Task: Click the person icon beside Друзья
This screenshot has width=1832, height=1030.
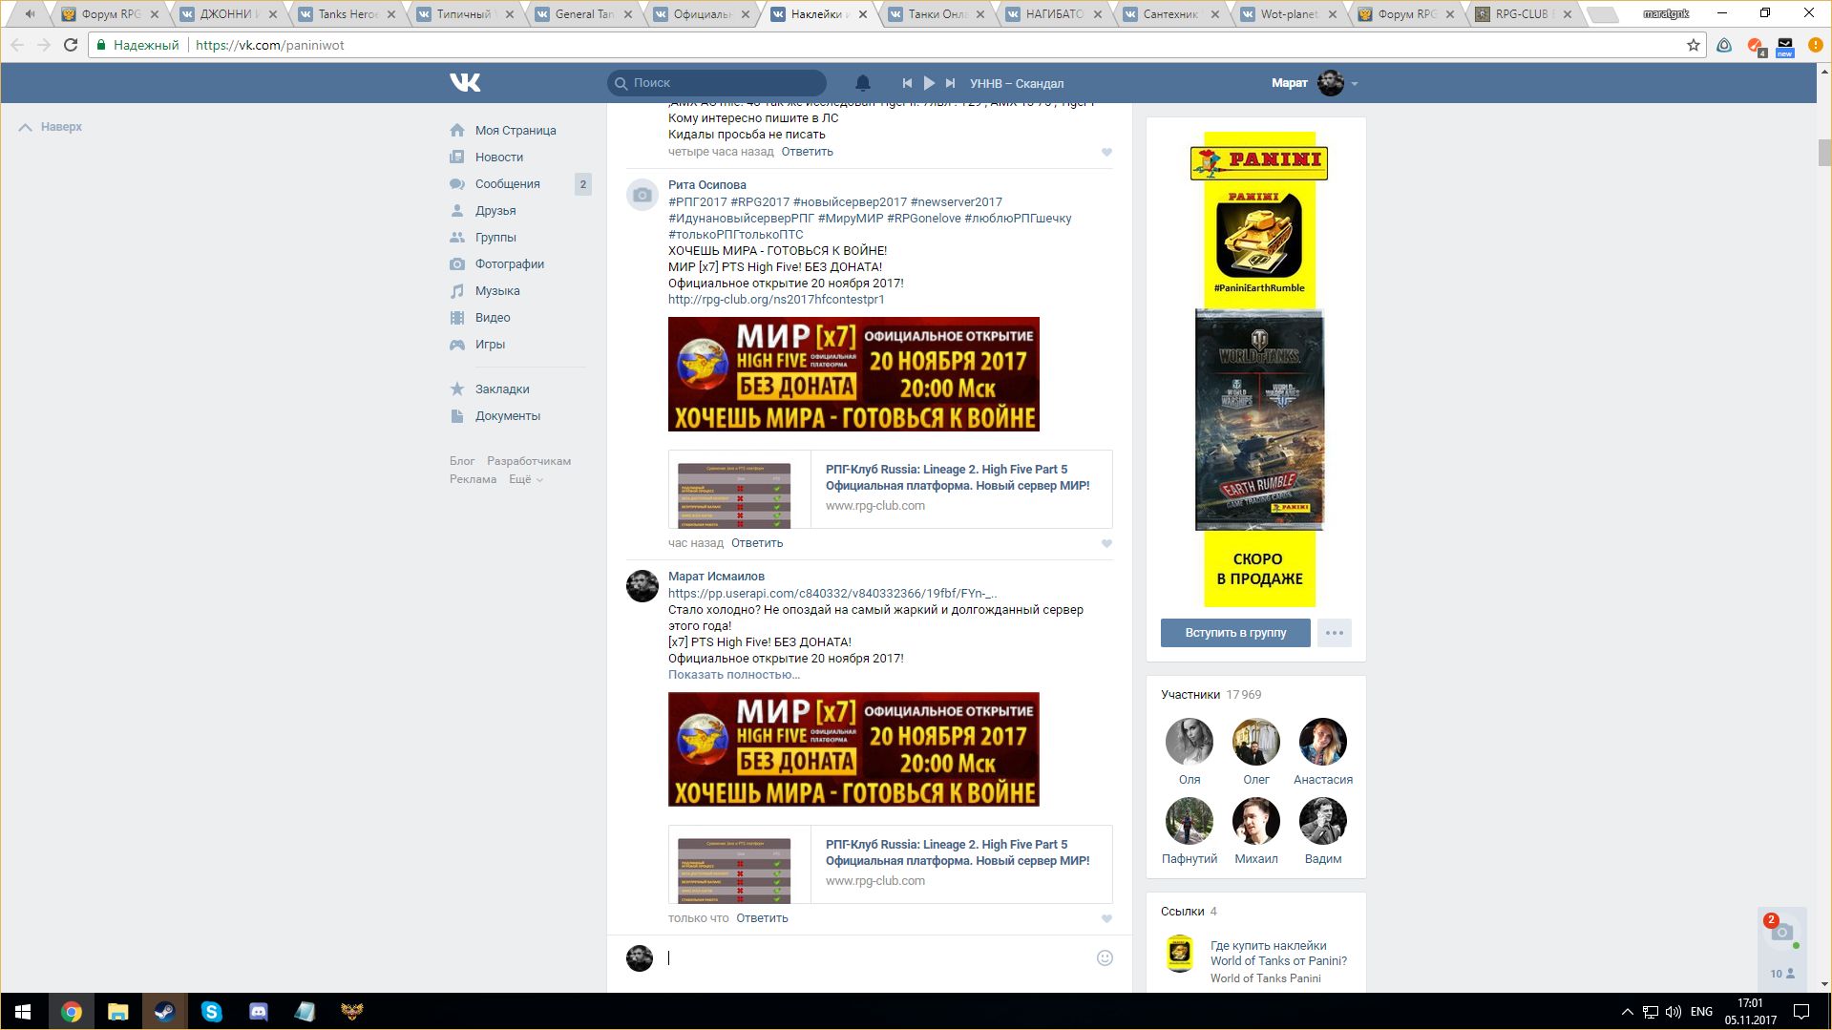Action: point(457,210)
